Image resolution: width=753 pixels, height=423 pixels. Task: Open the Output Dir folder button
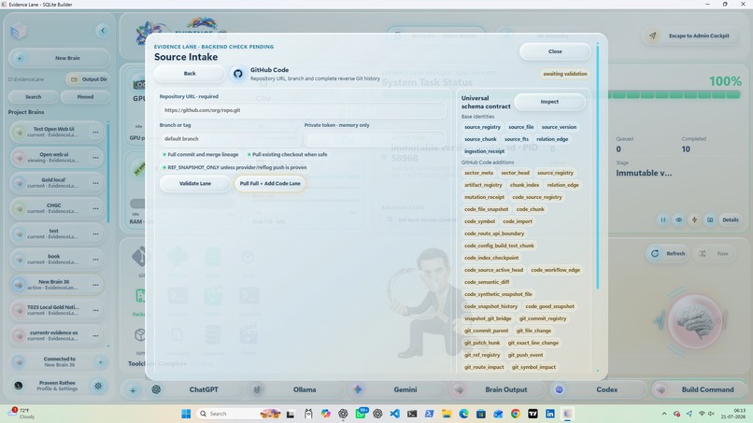89,79
